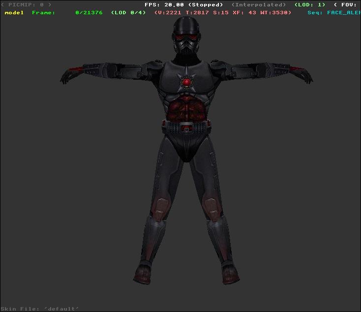Click the PICMIP: 0 indicator
The height and width of the screenshot is (312, 361).
click(x=26, y=5)
